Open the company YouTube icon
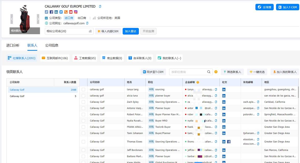 click(x=71, y=12)
